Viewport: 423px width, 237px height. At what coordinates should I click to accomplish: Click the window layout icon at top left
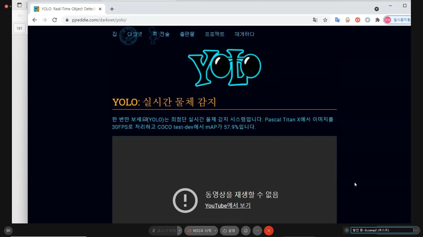(x=19, y=5)
